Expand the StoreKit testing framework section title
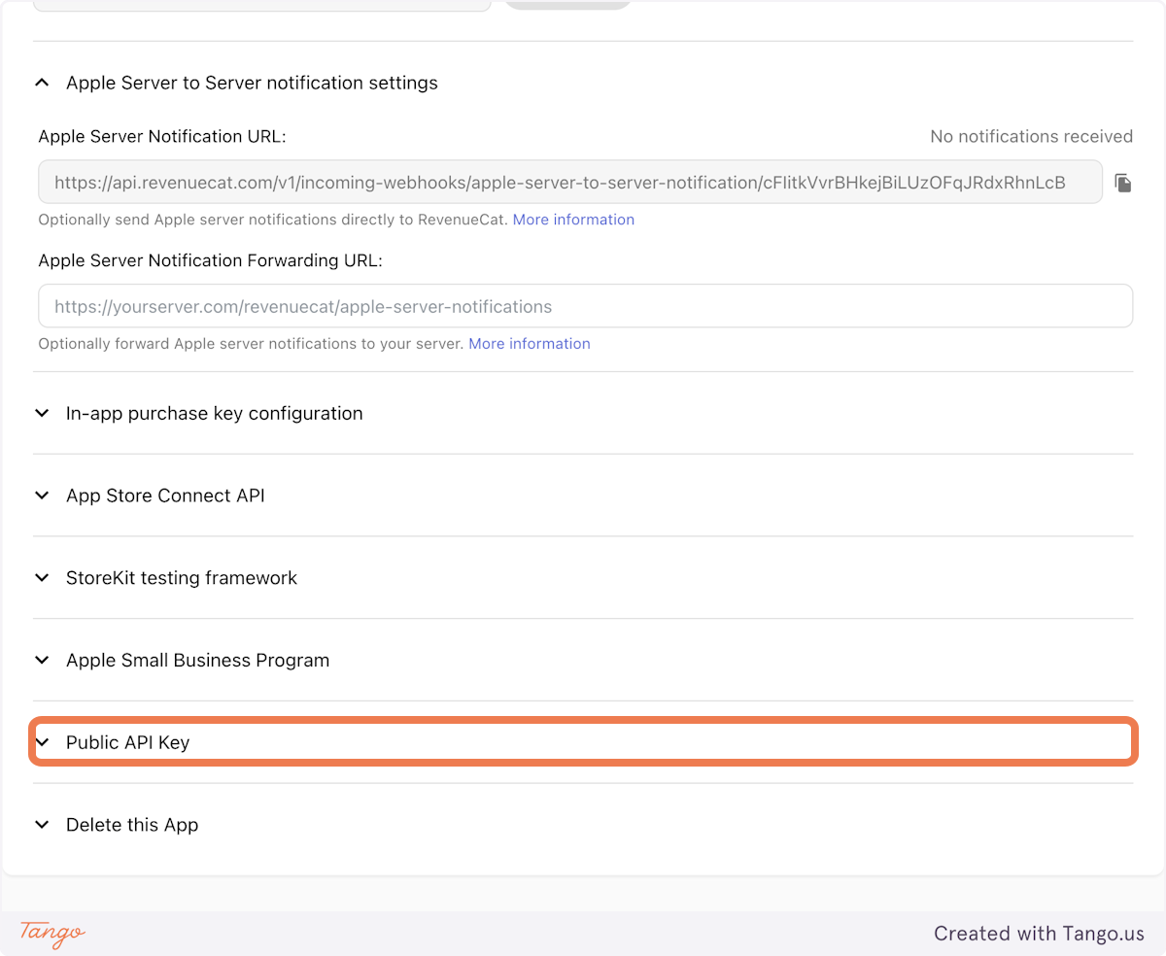The height and width of the screenshot is (956, 1166). tap(182, 578)
